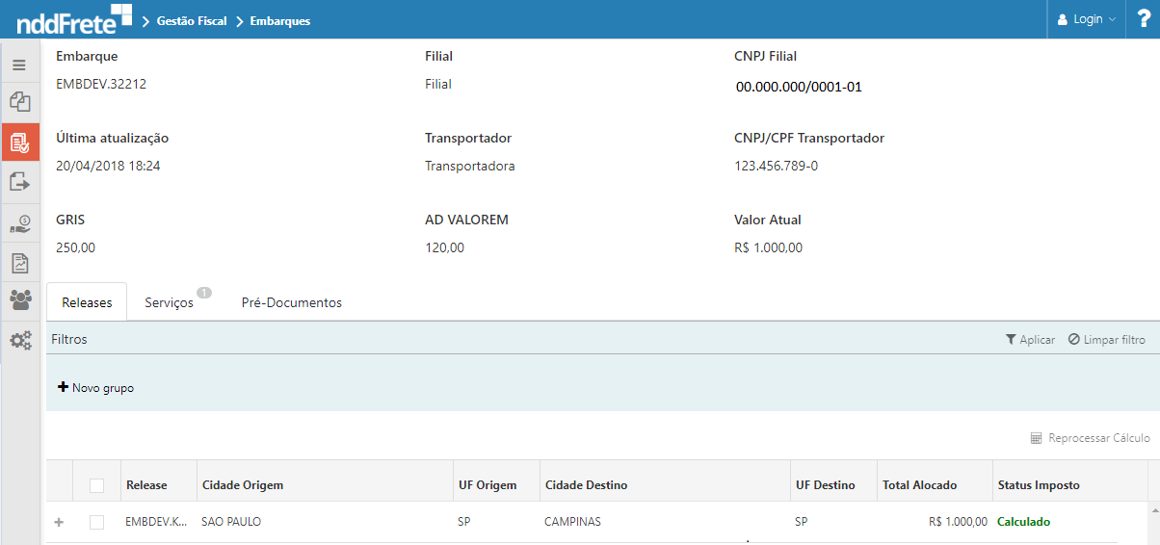
Task: Go to Embarques breadcrumb
Action: click(280, 20)
